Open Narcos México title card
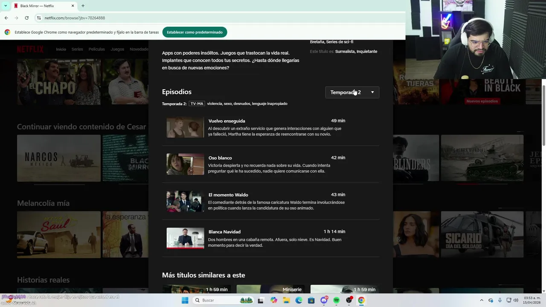 pos(59,158)
